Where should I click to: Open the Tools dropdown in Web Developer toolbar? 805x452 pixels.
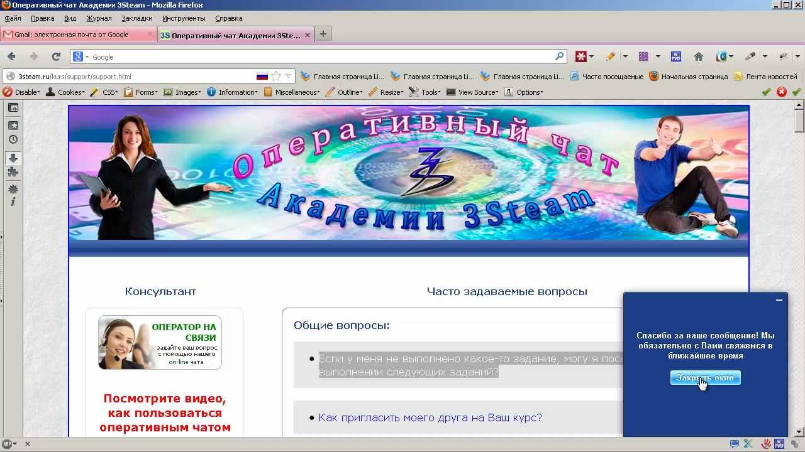click(425, 92)
